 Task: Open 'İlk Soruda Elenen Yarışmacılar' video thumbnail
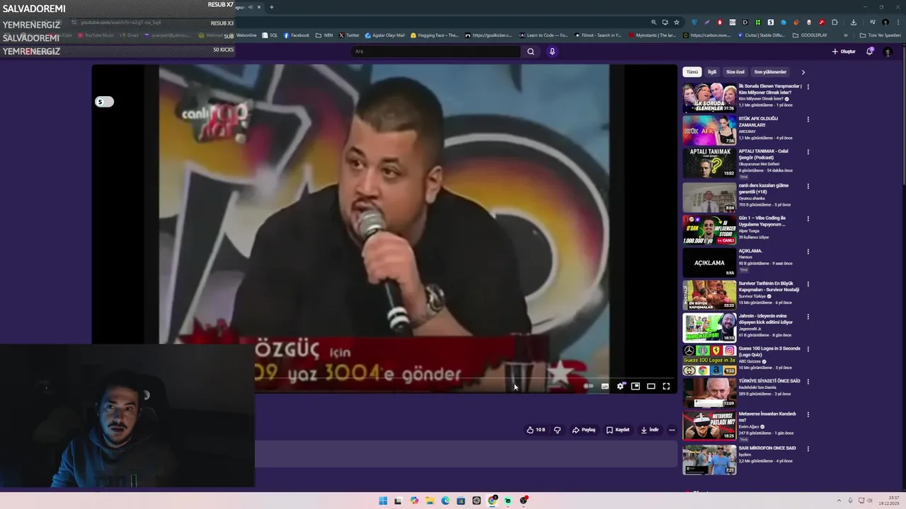[x=709, y=98]
